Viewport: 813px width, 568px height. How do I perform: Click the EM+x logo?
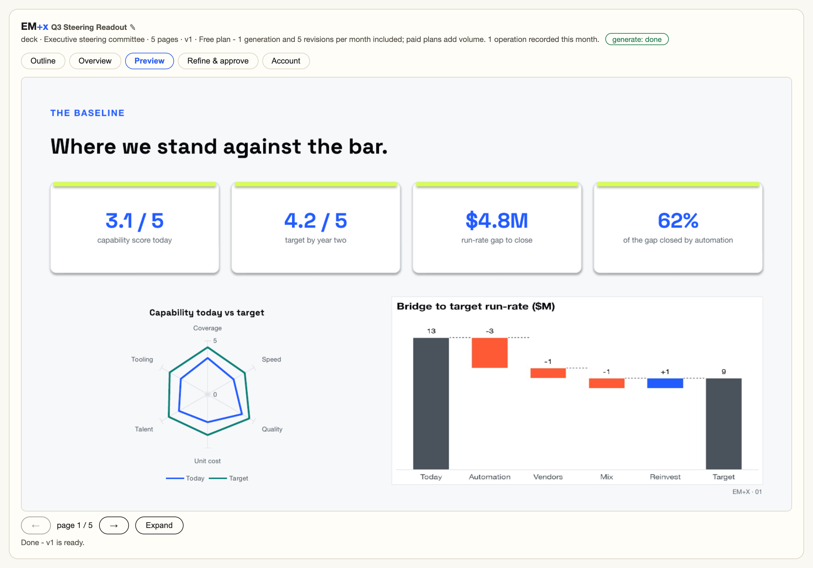(34, 27)
